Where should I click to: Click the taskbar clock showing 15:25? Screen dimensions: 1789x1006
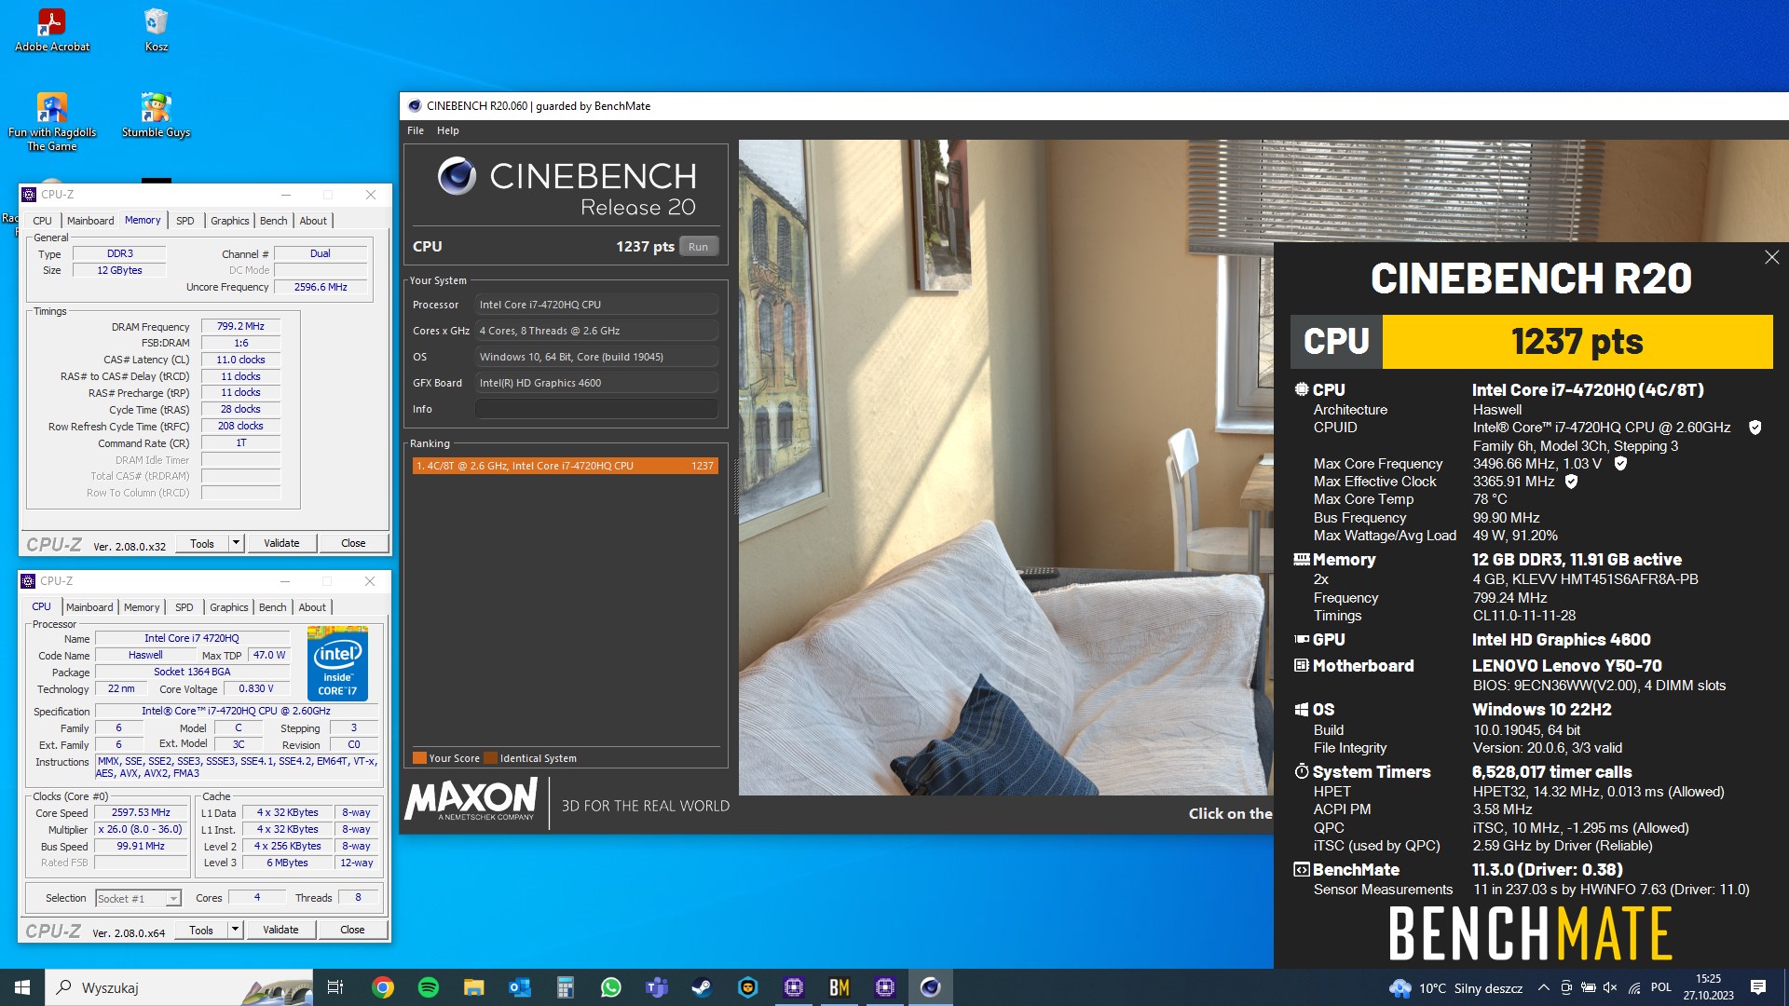[1708, 987]
